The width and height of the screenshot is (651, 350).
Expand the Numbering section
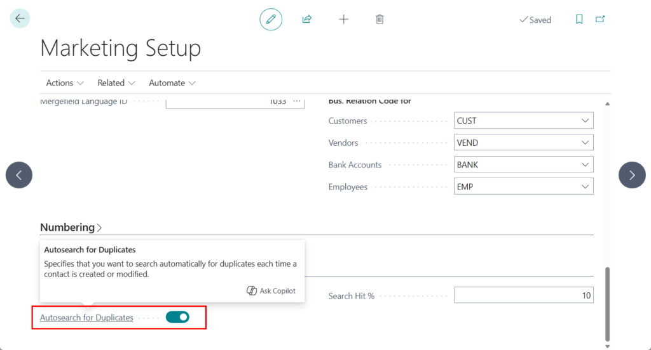pyautogui.click(x=71, y=227)
